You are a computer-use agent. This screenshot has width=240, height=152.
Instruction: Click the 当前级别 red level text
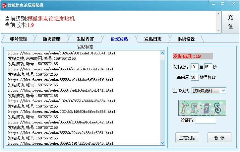[51, 19]
